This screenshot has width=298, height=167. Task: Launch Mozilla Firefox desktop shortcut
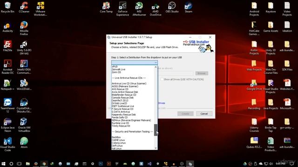point(24,28)
